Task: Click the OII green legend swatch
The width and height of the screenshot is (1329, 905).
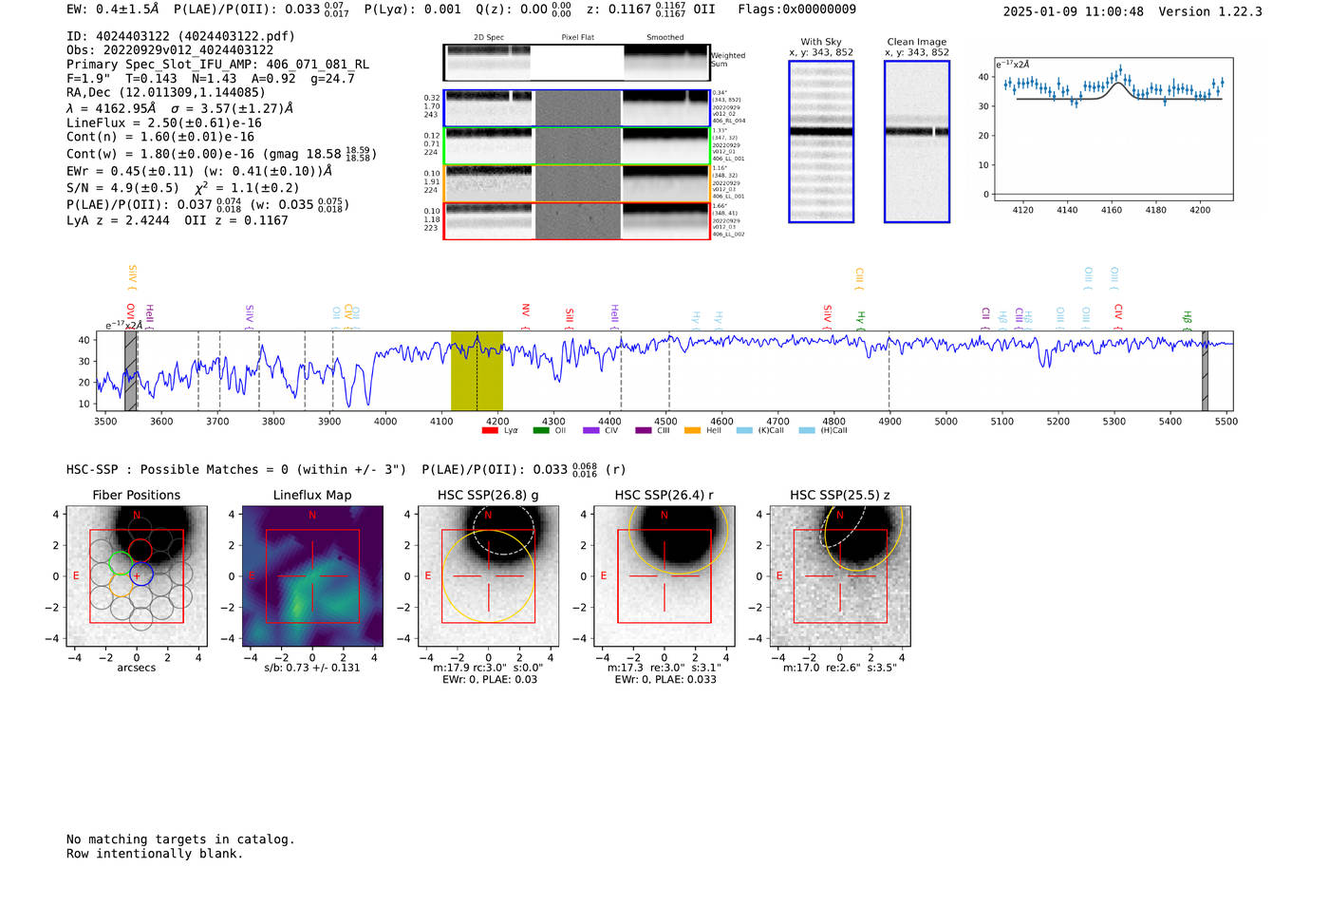Action: pyautogui.click(x=540, y=431)
